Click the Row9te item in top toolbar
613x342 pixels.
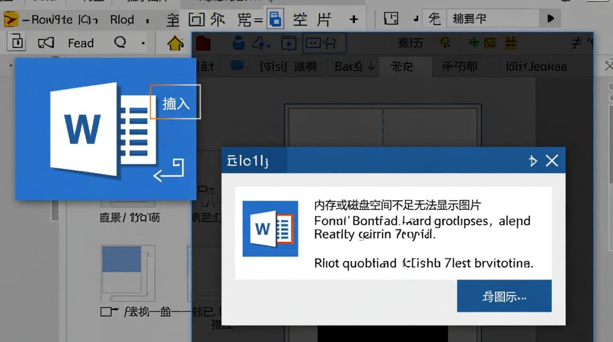click(x=52, y=20)
